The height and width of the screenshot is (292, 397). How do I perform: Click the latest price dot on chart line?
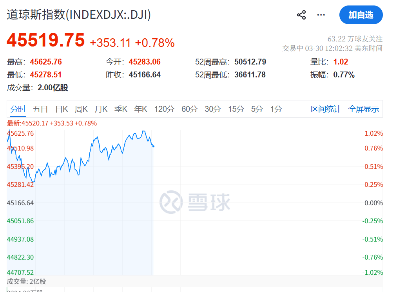coord(153,146)
